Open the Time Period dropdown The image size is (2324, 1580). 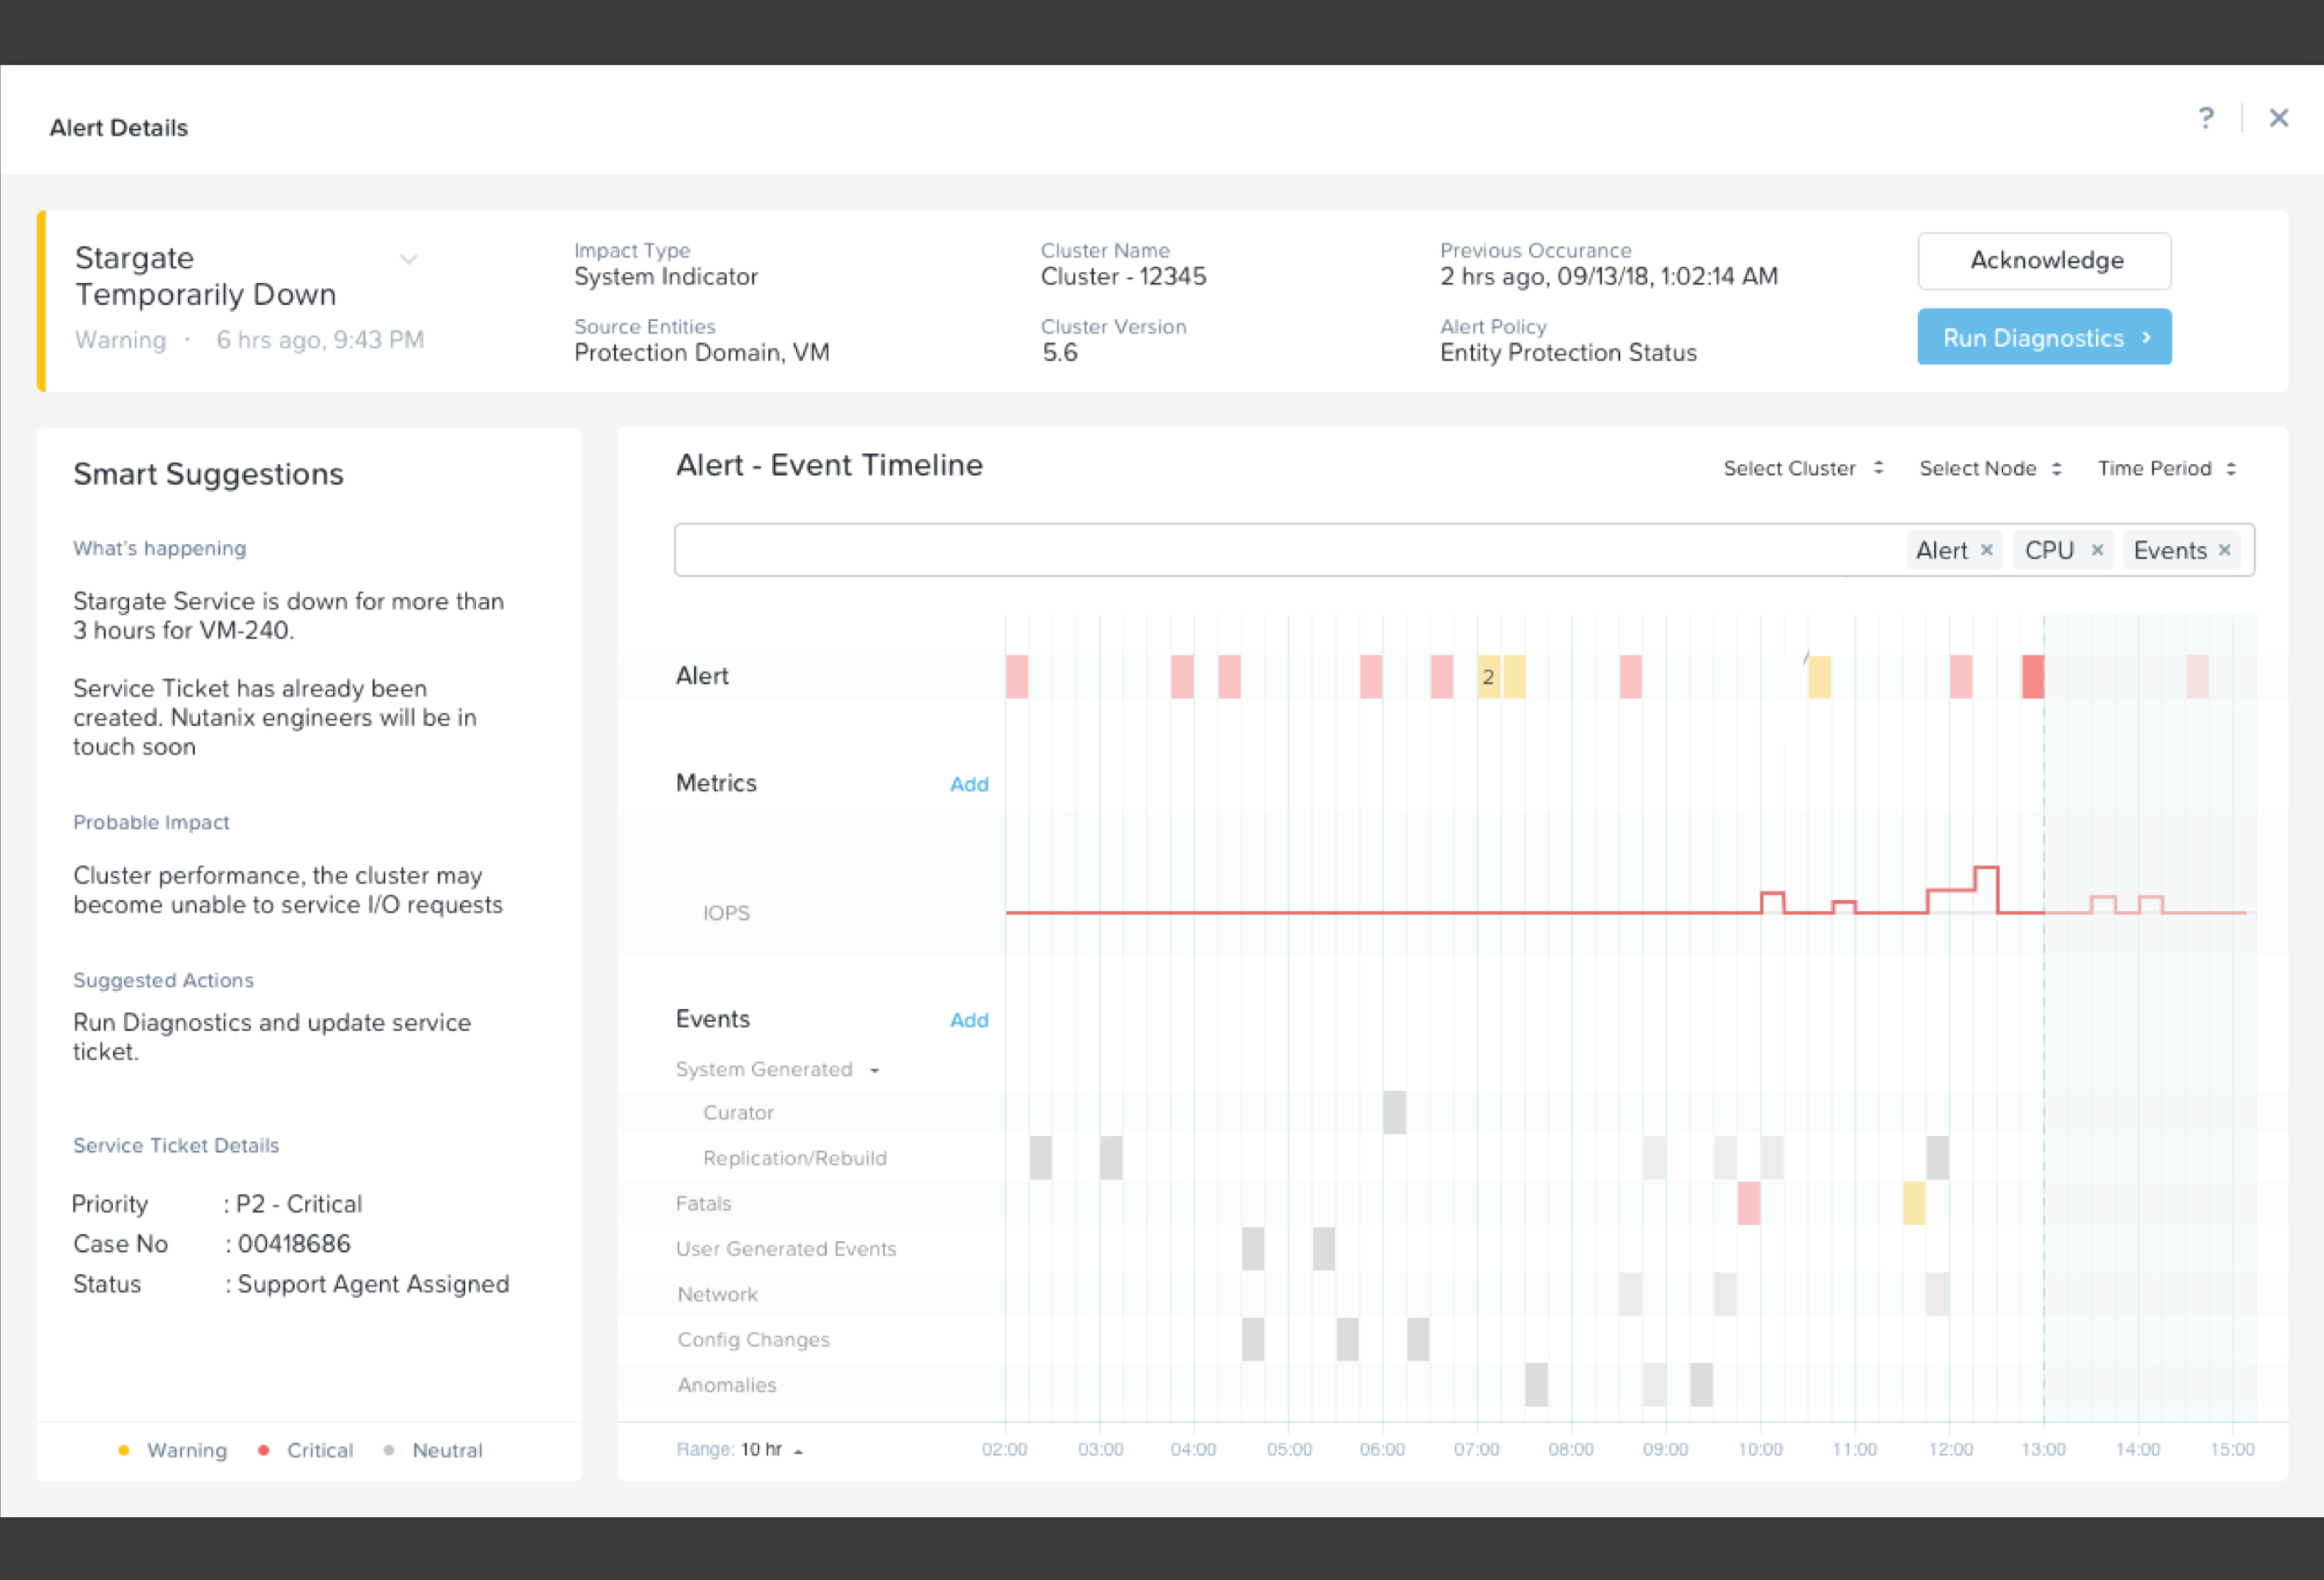(x=2166, y=468)
